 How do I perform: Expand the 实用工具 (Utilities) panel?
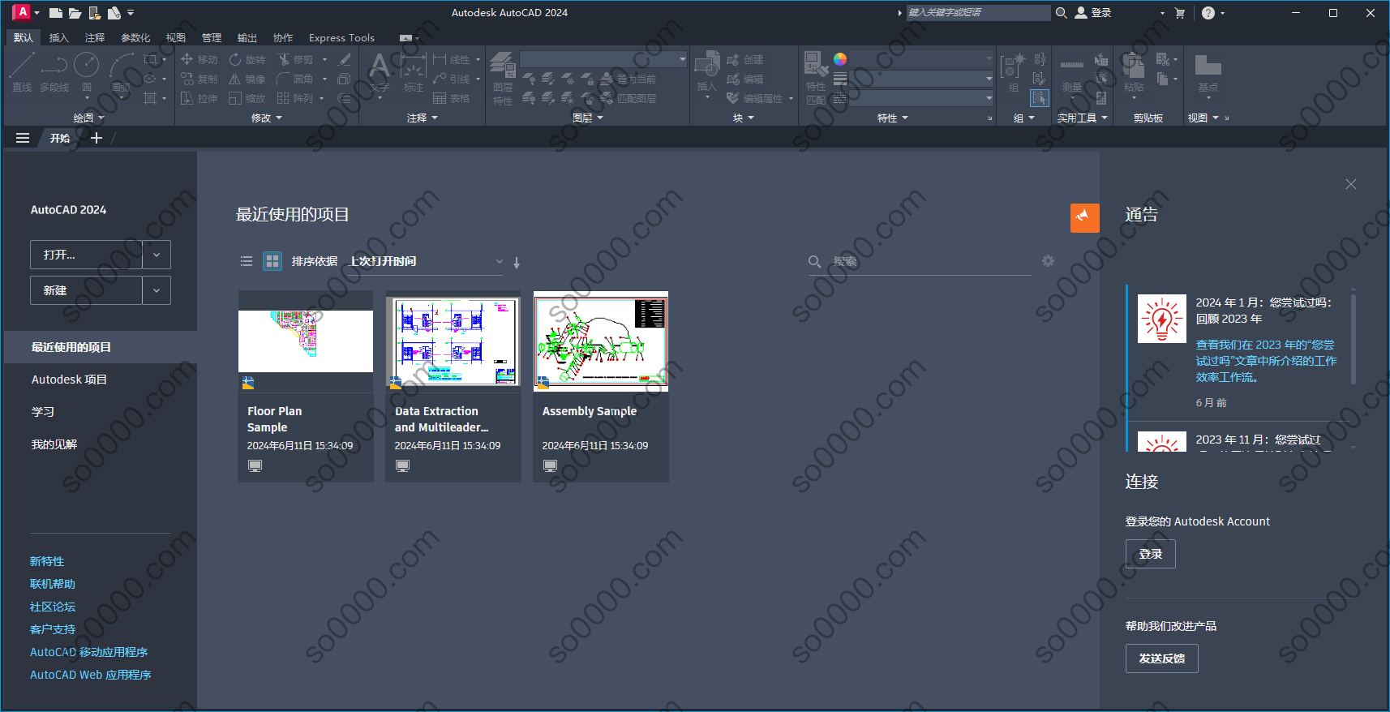pos(1083,118)
